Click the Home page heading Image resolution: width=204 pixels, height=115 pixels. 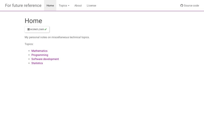(x=33, y=21)
